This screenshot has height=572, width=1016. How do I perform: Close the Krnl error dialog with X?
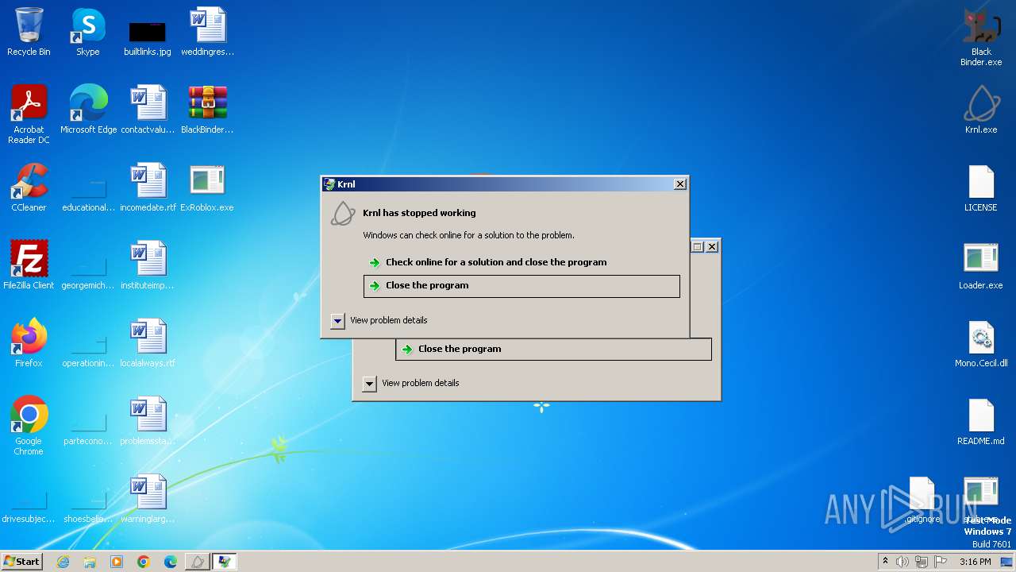pyautogui.click(x=680, y=184)
